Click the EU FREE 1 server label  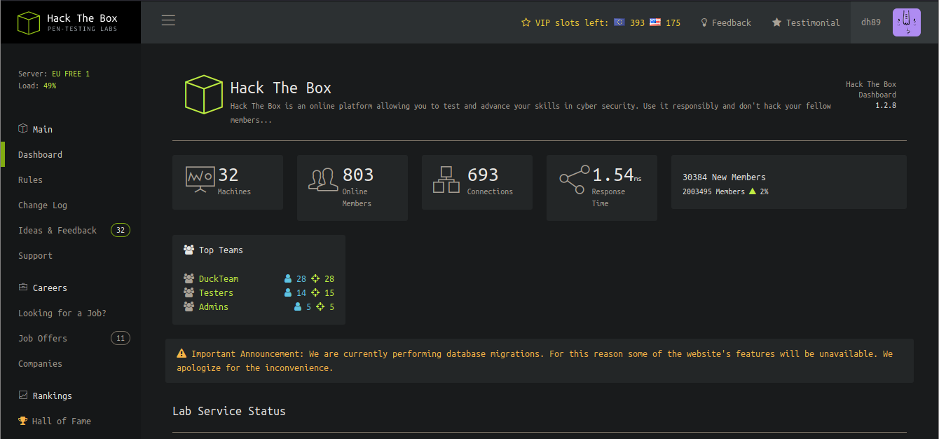71,74
